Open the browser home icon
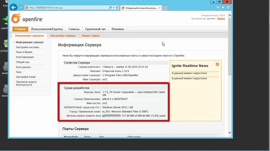This screenshot has height=151, width=270. [x=218, y=8]
